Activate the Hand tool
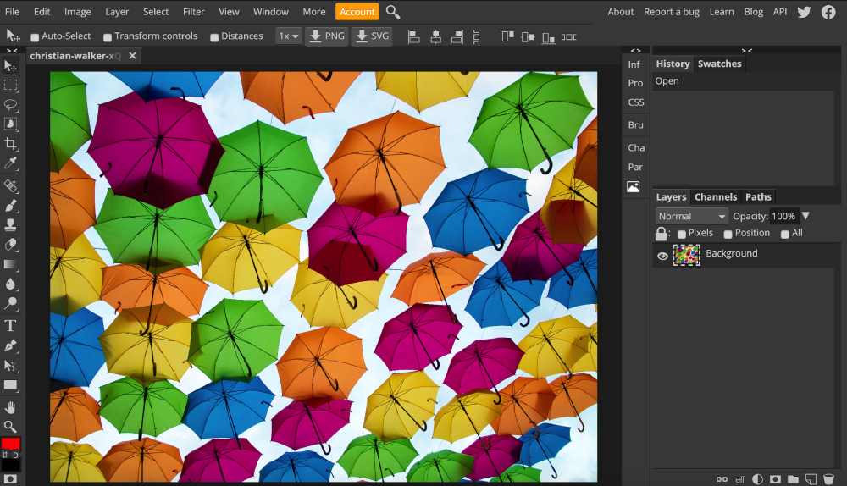 pos(10,407)
